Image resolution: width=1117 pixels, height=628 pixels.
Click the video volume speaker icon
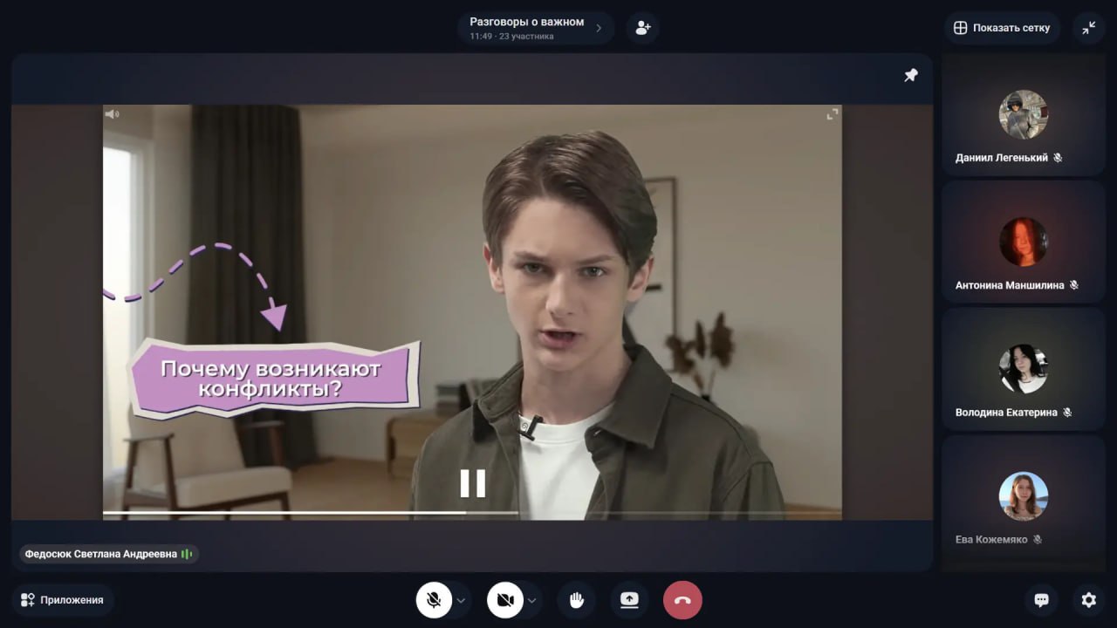112,114
